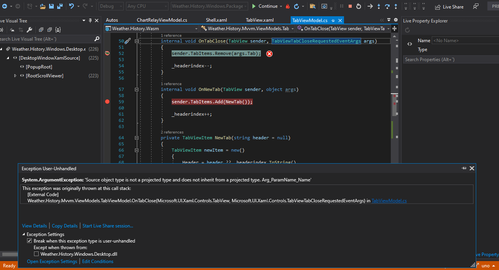Disable break when exception type is user-unhandled
The width and height of the screenshot is (499, 270).
point(29,241)
